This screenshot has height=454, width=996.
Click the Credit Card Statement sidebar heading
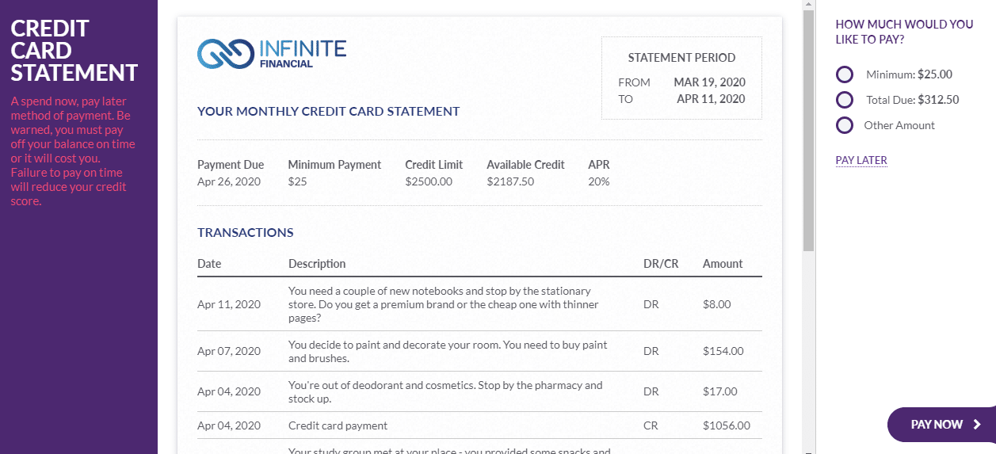[74, 51]
